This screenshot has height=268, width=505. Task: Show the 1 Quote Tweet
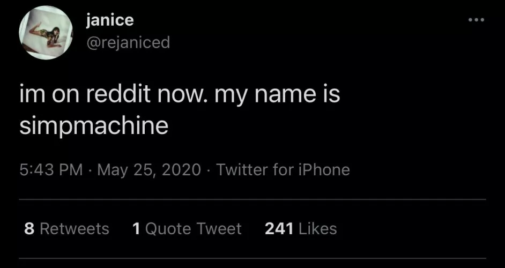tap(187, 229)
